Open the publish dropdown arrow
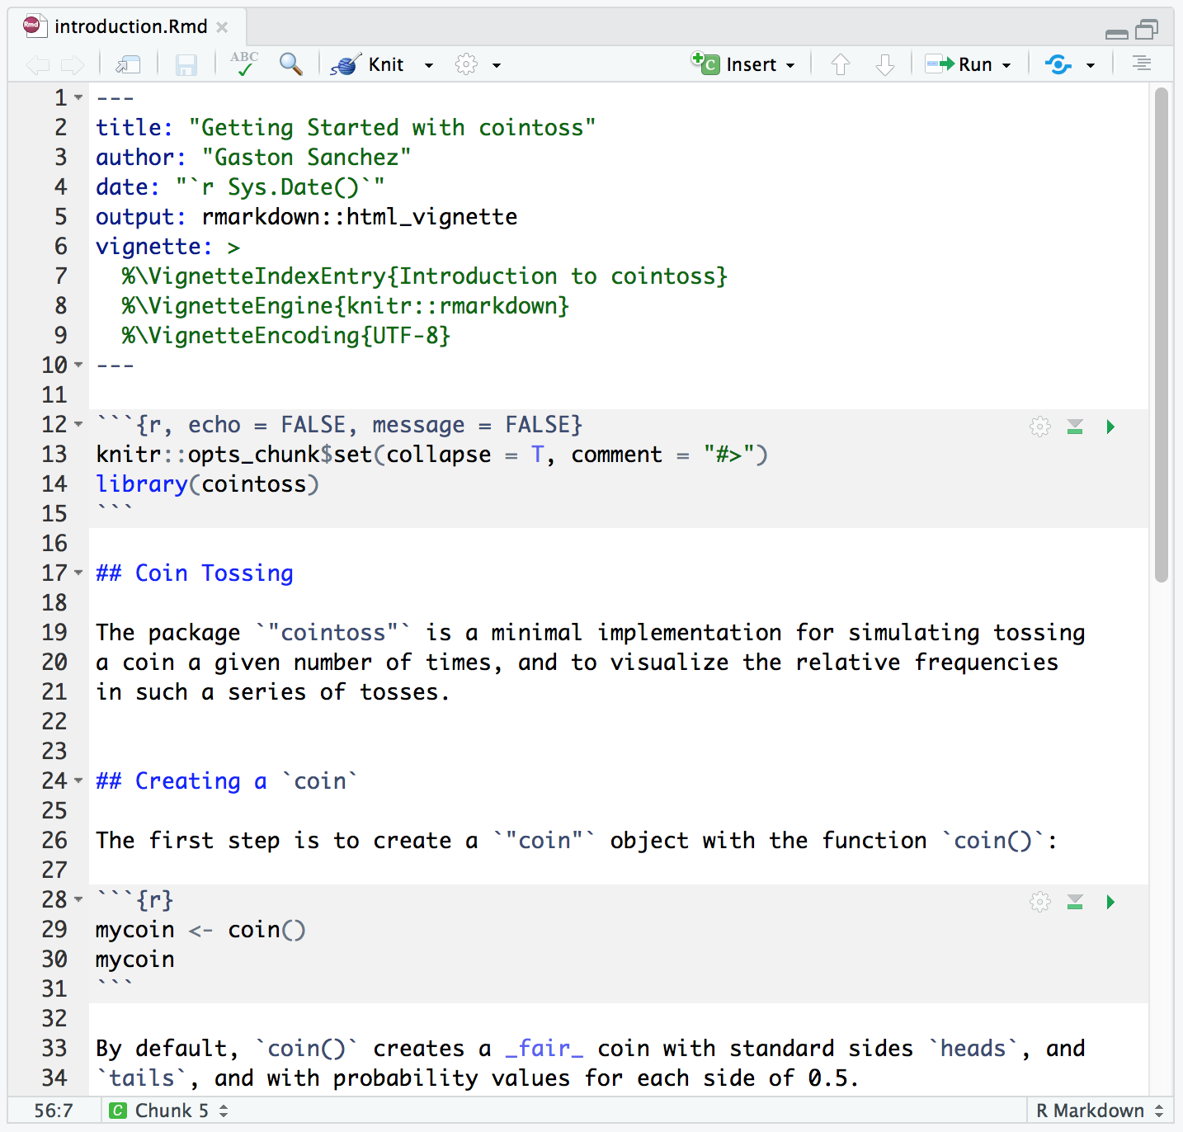Viewport: 1183px width, 1132px height. [x=1091, y=65]
